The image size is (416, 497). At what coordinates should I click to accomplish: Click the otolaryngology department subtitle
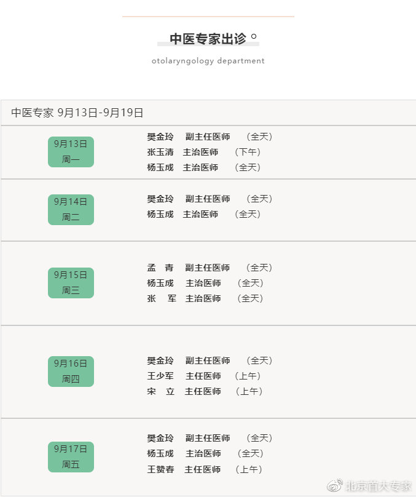click(x=208, y=61)
